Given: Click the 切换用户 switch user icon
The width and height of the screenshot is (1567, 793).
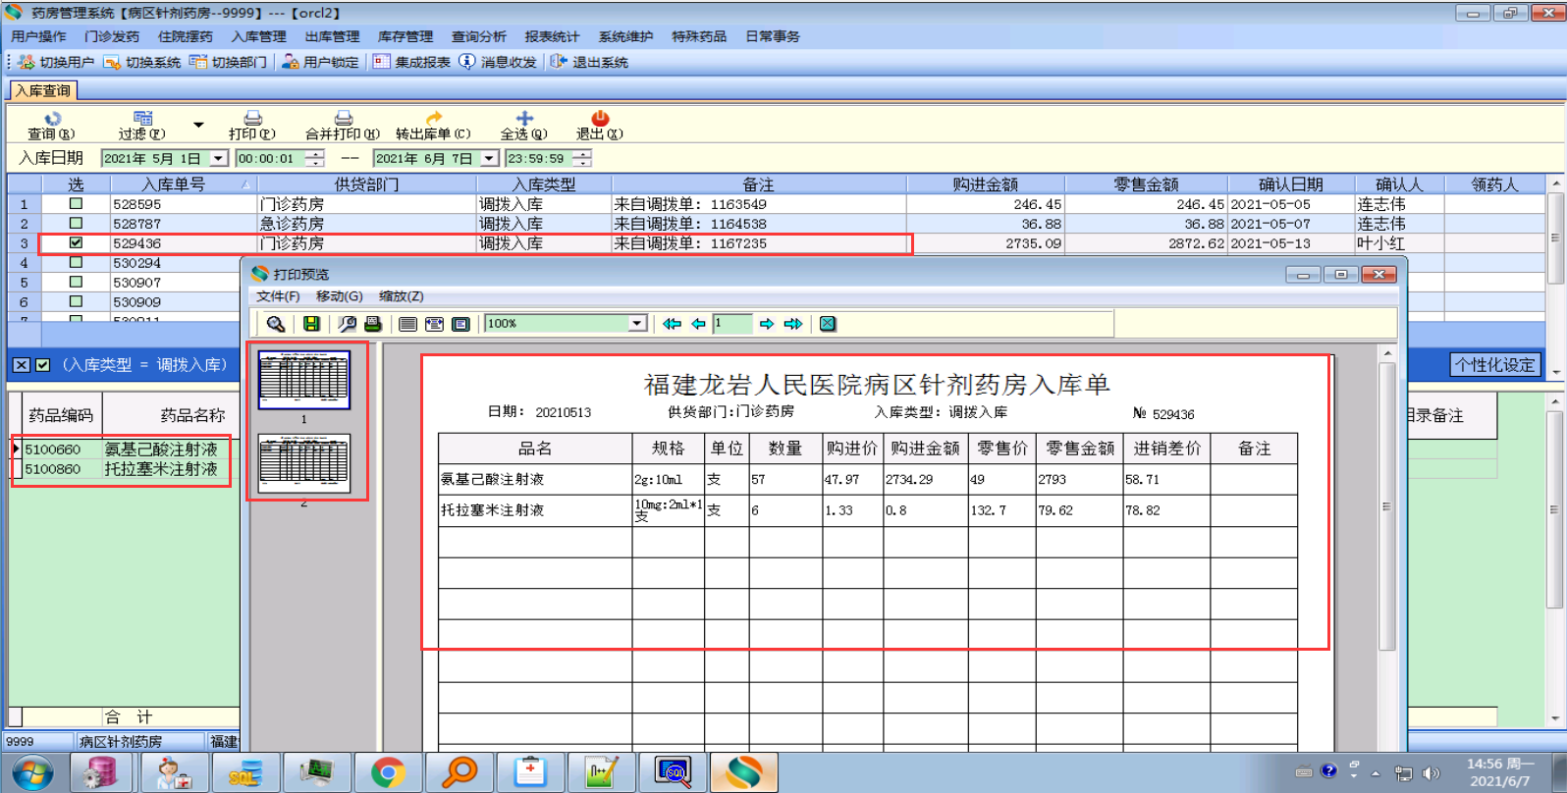Looking at the screenshot, I should coord(27,62).
